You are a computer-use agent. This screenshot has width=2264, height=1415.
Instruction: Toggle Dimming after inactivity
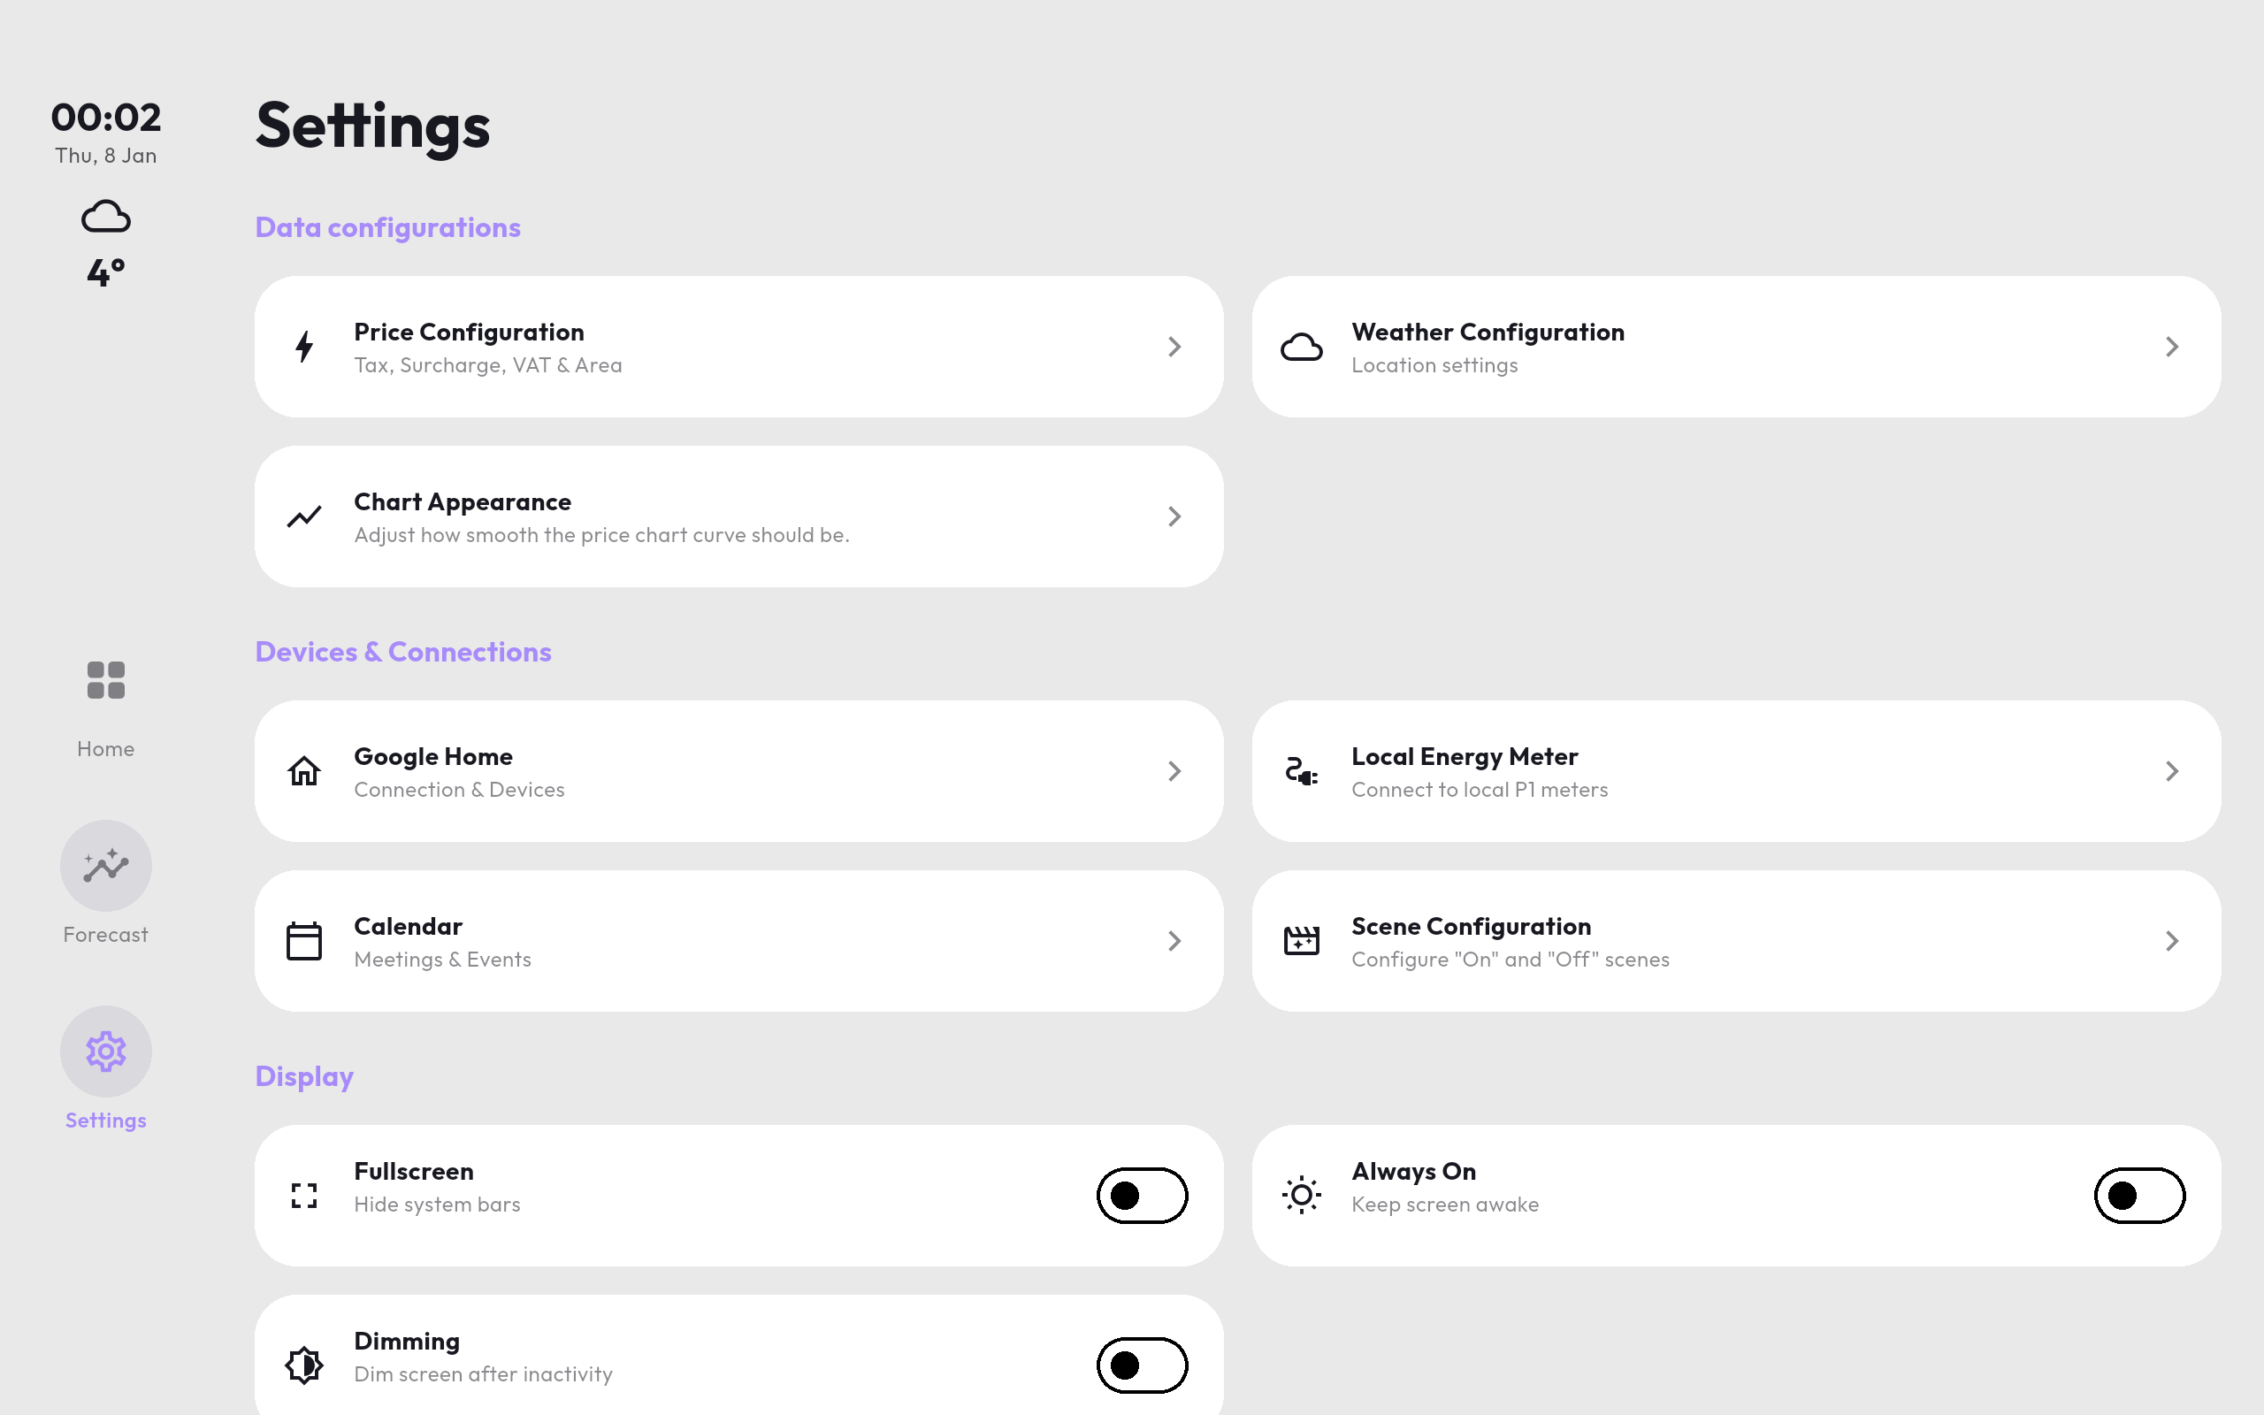point(1143,1365)
